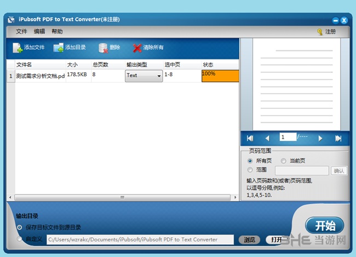This screenshot has width=356, height=257.
Task: Click the 打开 (Open) button
Action: click(276, 239)
